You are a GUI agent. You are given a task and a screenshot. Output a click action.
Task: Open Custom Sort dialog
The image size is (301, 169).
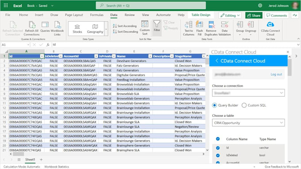(x=145, y=28)
